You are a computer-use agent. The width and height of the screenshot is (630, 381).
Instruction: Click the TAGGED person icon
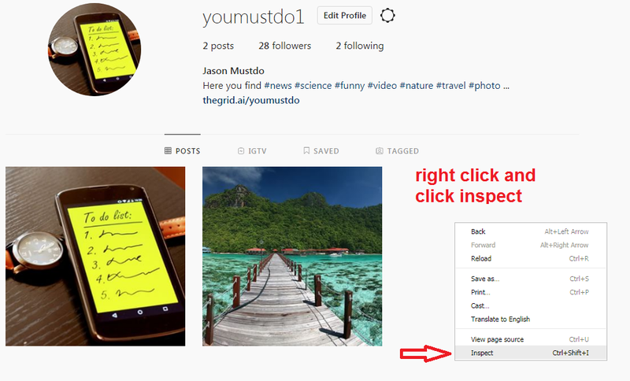380,151
